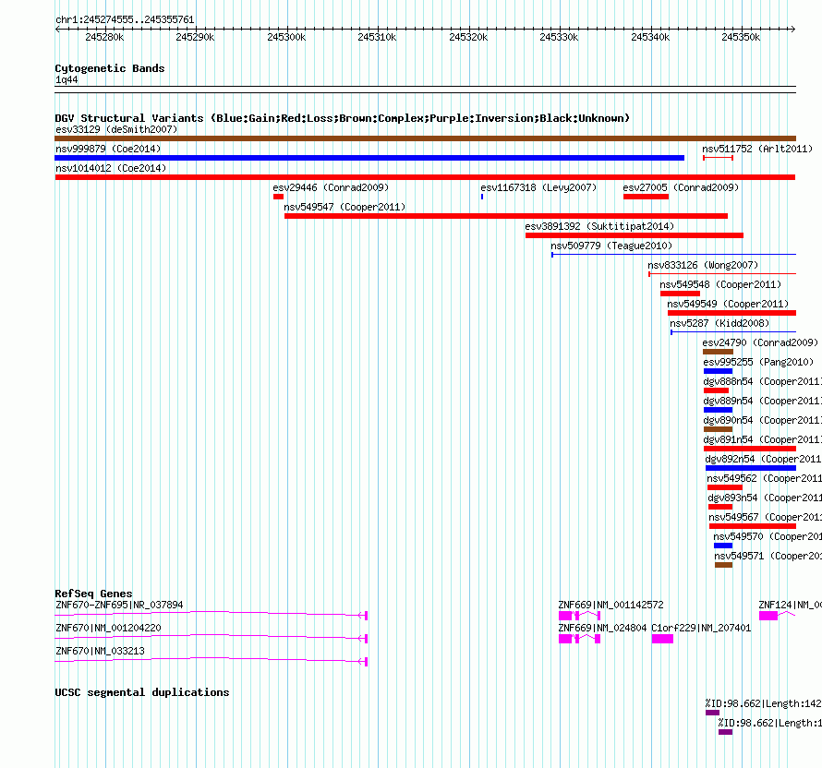Open gene ZNF670|NM_001204220
This screenshot has height=768, width=822.
coord(108,628)
